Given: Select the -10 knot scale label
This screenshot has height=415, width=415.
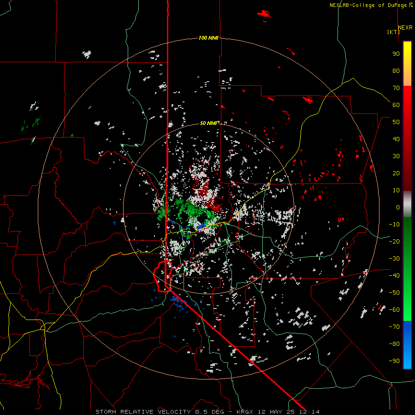Looking at the screenshot, I should [x=394, y=225].
